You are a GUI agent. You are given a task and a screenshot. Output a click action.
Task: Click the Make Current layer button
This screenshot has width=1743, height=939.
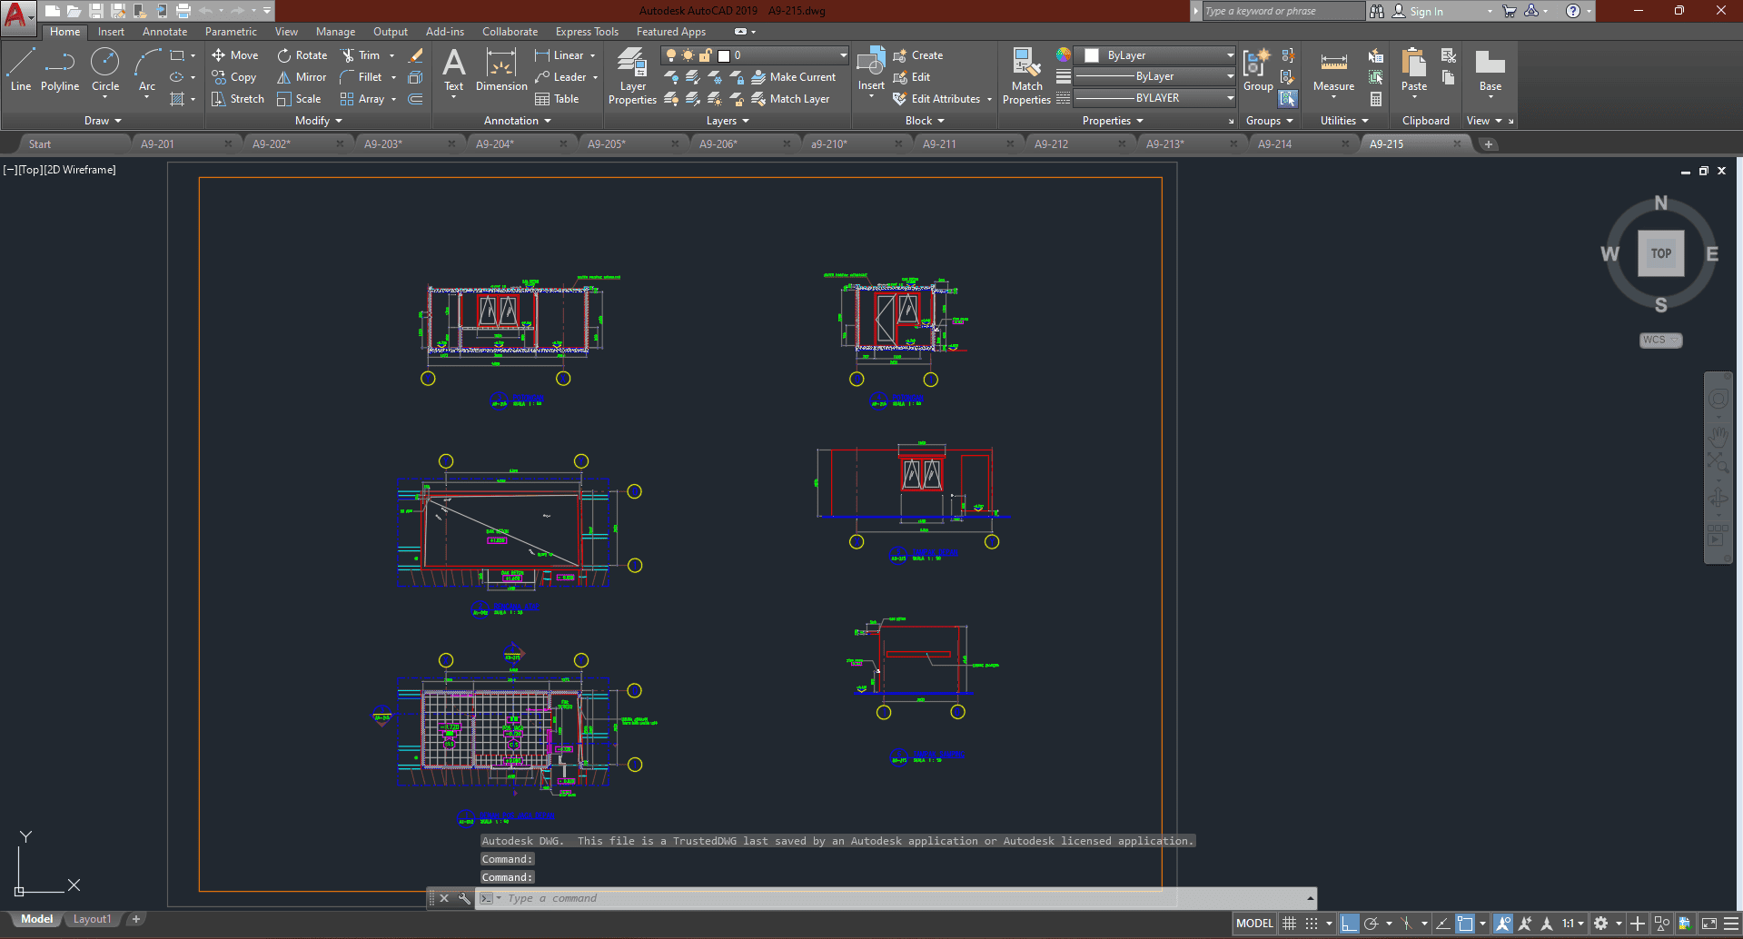click(x=794, y=77)
